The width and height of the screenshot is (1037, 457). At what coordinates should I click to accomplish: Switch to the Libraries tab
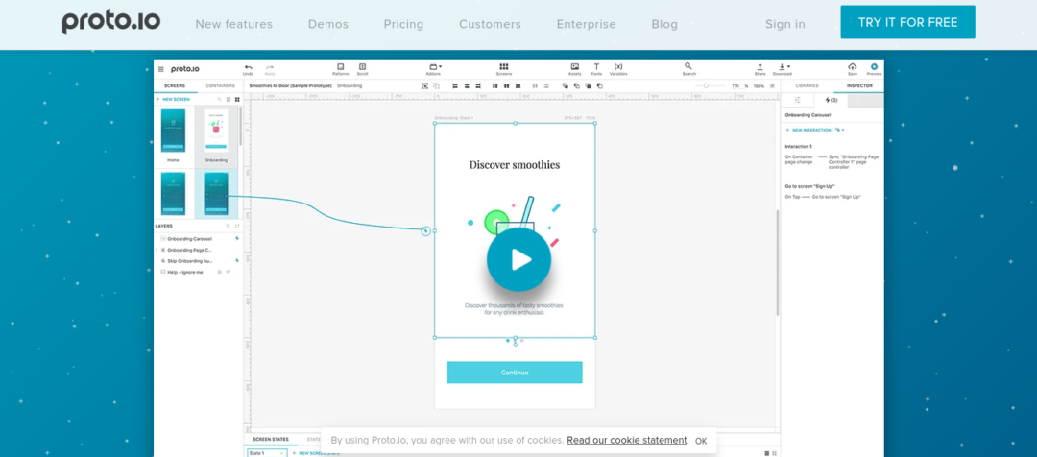(807, 86)
